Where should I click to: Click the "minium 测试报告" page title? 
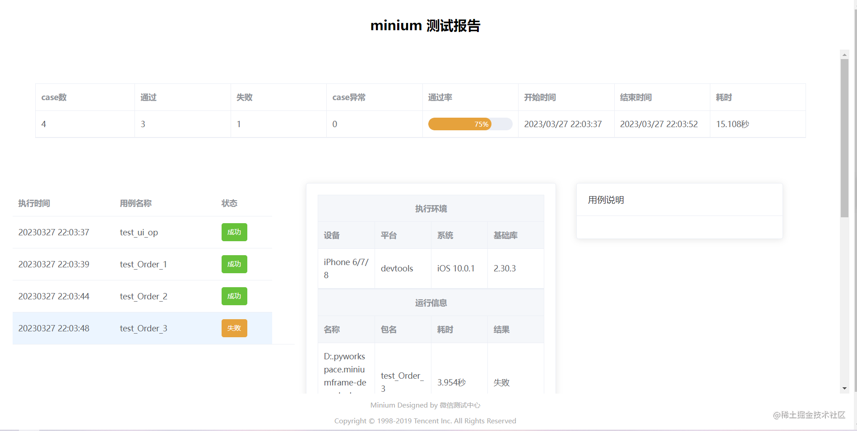(x=425, y=26)
